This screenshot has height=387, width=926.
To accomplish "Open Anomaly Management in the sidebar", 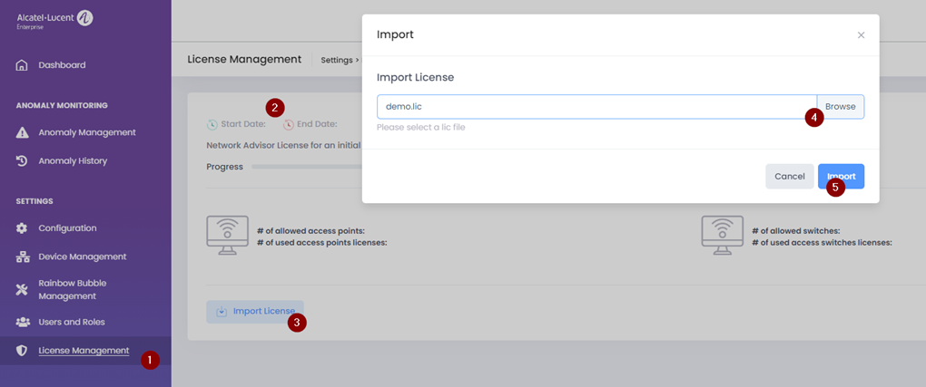I will (x=86, y=132).
